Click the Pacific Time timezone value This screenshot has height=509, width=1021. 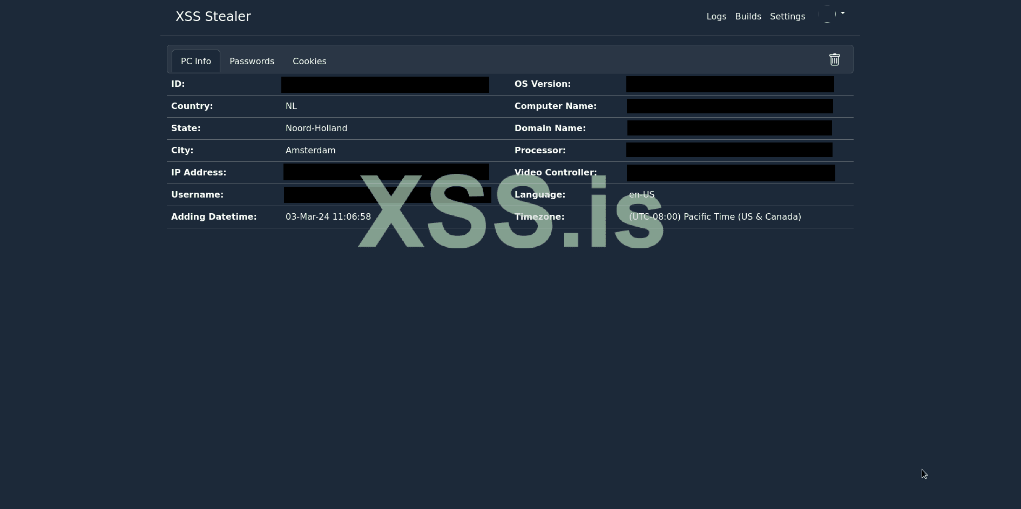point(715,217)
